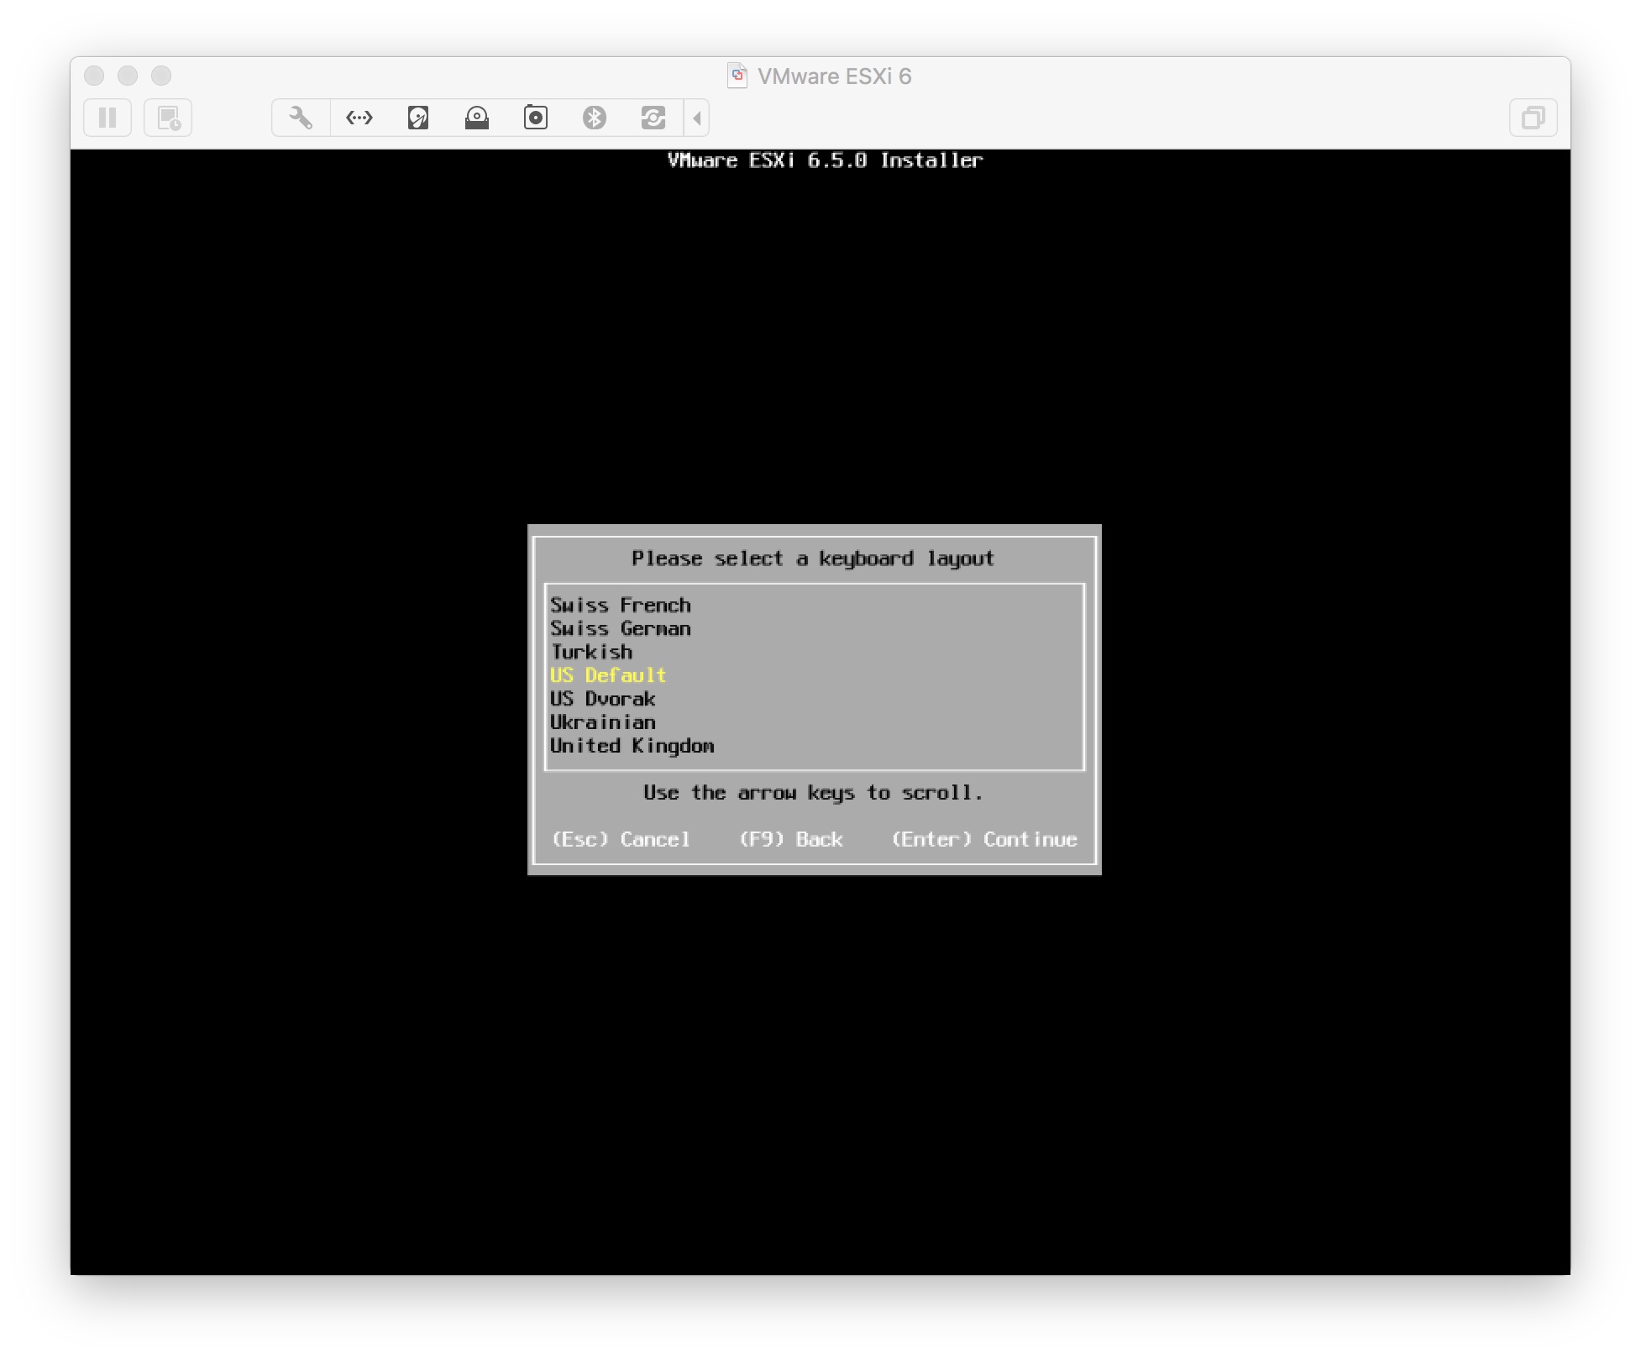The height and width of the screenshot is (1359, 1641).
Task: Pause the virtual machine
Action: 107,118
